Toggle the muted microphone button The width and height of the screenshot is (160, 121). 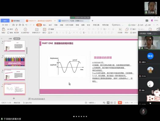pos(144,112)
